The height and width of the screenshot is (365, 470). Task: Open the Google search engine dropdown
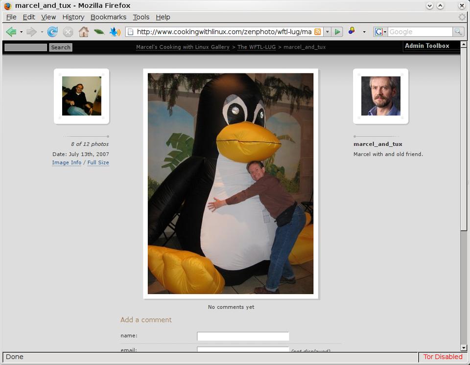[x=380, y=32]
